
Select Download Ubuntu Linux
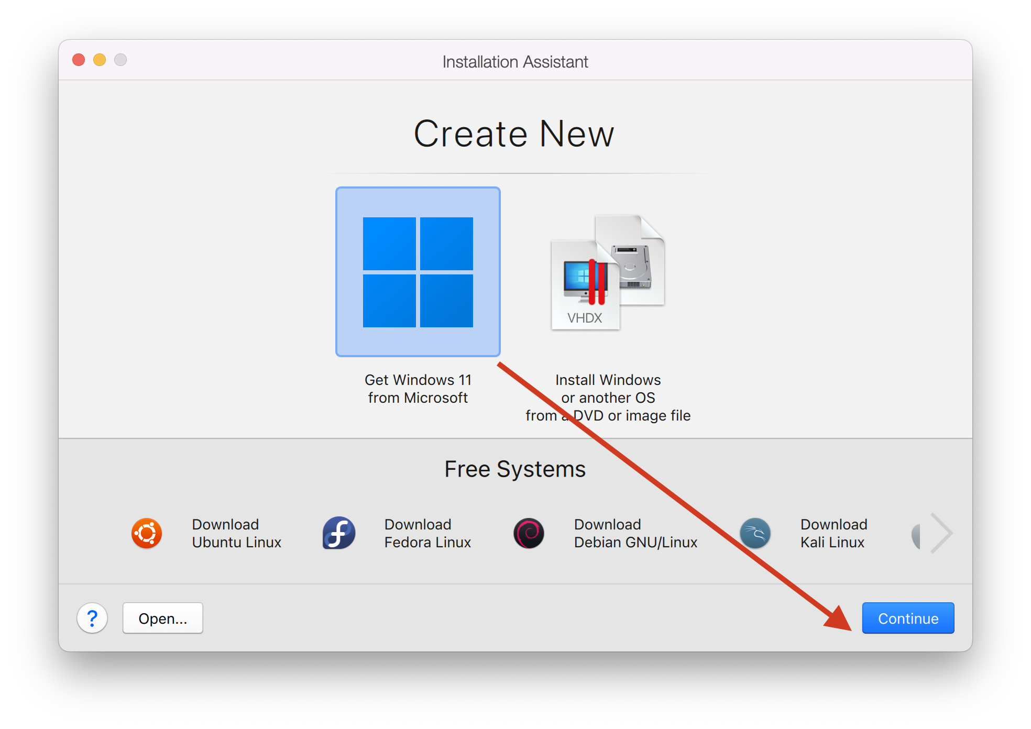236,533
